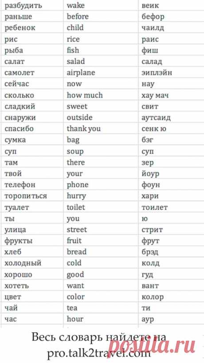Image resolution: width=204 pixels, height=363 pixels.
Task: Click the transcription "йоур"
Action: [150, 174]
